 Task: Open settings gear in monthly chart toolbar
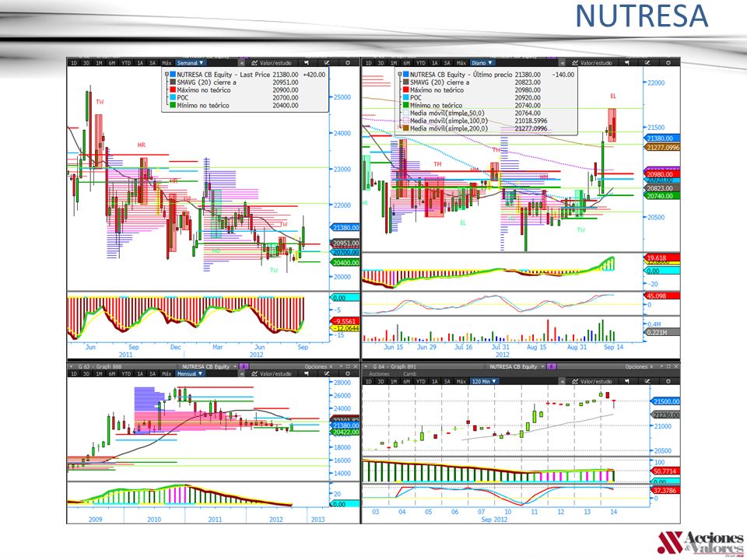click(347, 374)
